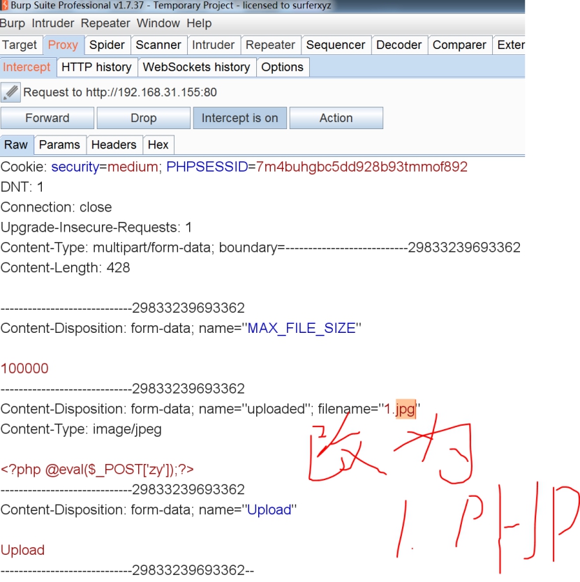Open the proxy Options sub-tab
580x582 pixels.
[x=282, y=67]
